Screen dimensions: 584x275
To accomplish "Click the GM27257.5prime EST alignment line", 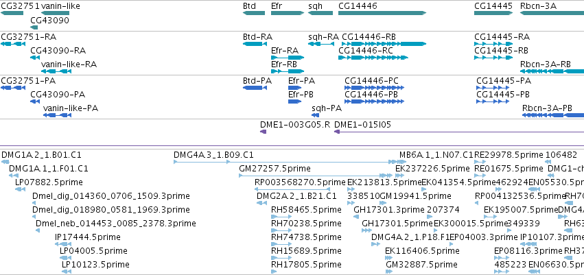I will point(316,176).
